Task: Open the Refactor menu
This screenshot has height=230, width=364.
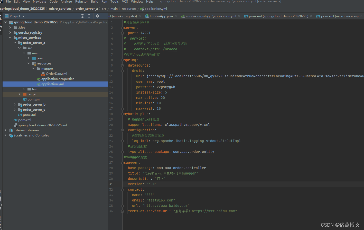Action: click(81, 2)
